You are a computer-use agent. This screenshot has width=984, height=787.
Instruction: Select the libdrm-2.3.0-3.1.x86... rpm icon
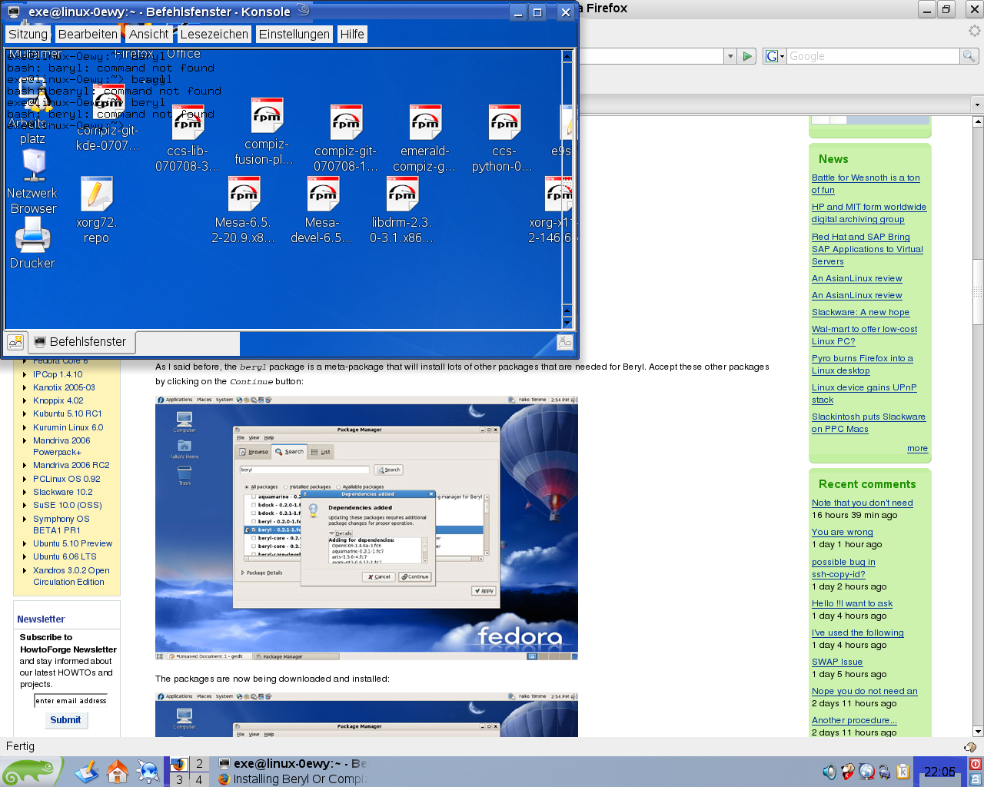[x=401, y=210]
